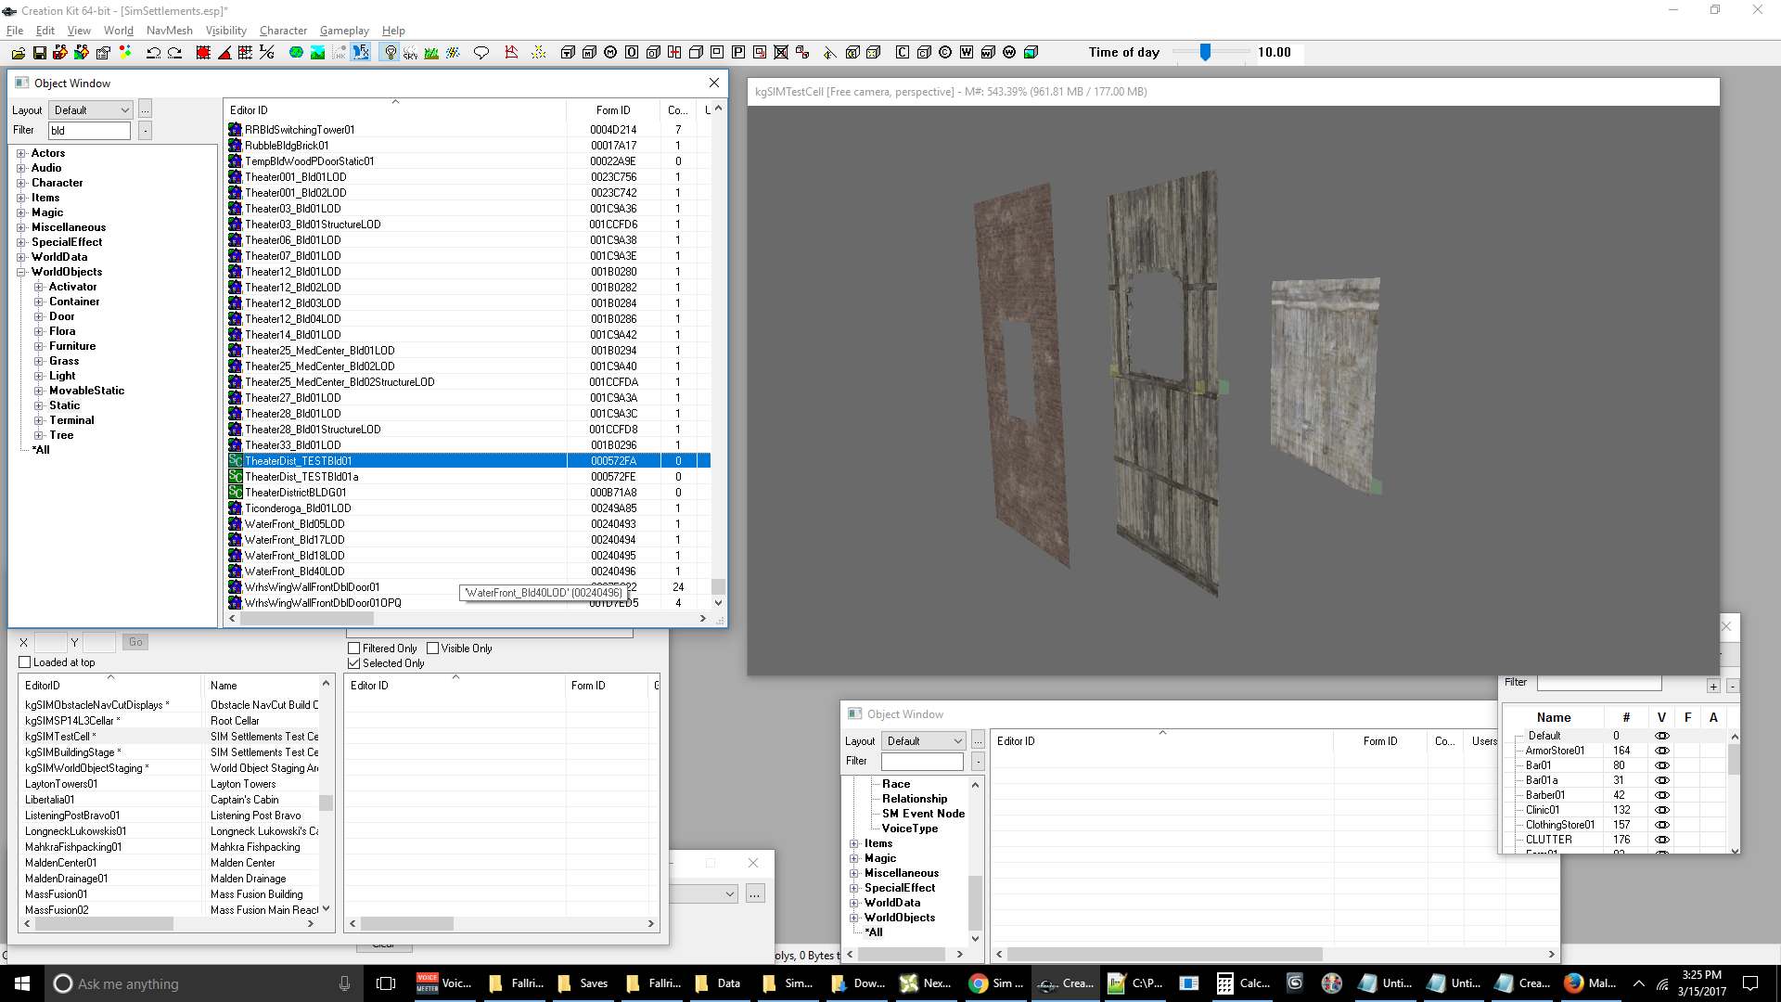Open the Preferences toolbar icon
Viewport: 1781px width, 1002px height.
click(x=104, y=53)
